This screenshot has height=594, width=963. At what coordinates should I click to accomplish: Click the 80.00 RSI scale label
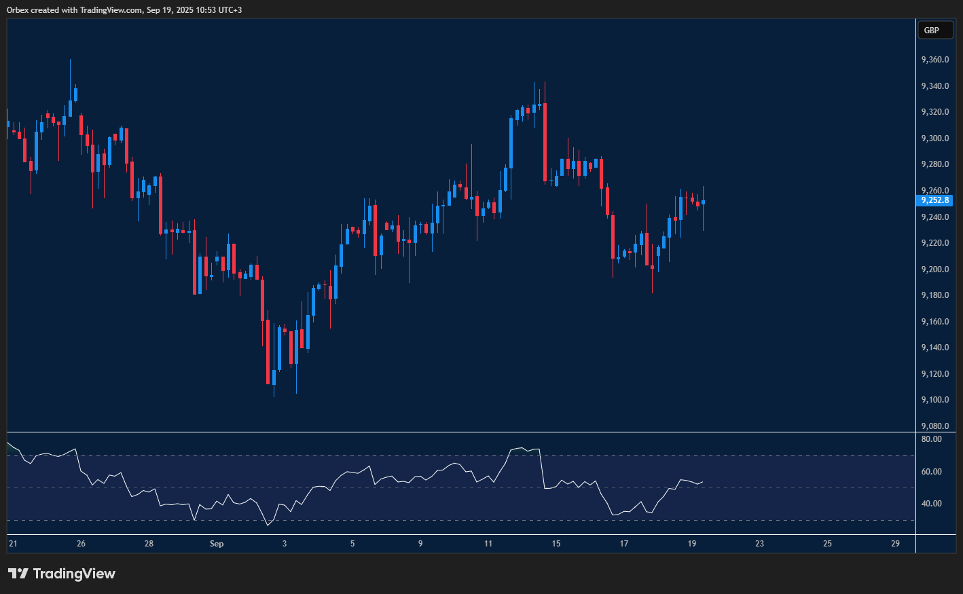931,439
